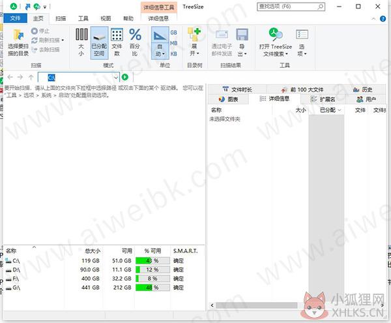
Task: Switch to the 视图 ribbon tab
Action: click(106, 18)
